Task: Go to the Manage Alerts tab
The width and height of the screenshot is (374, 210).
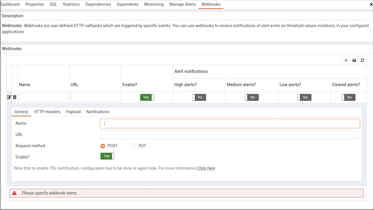Action: click(x=182, y=4)
